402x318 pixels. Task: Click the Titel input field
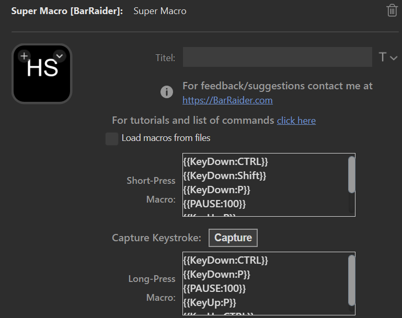pyautogui.click(x=277, y=57)
